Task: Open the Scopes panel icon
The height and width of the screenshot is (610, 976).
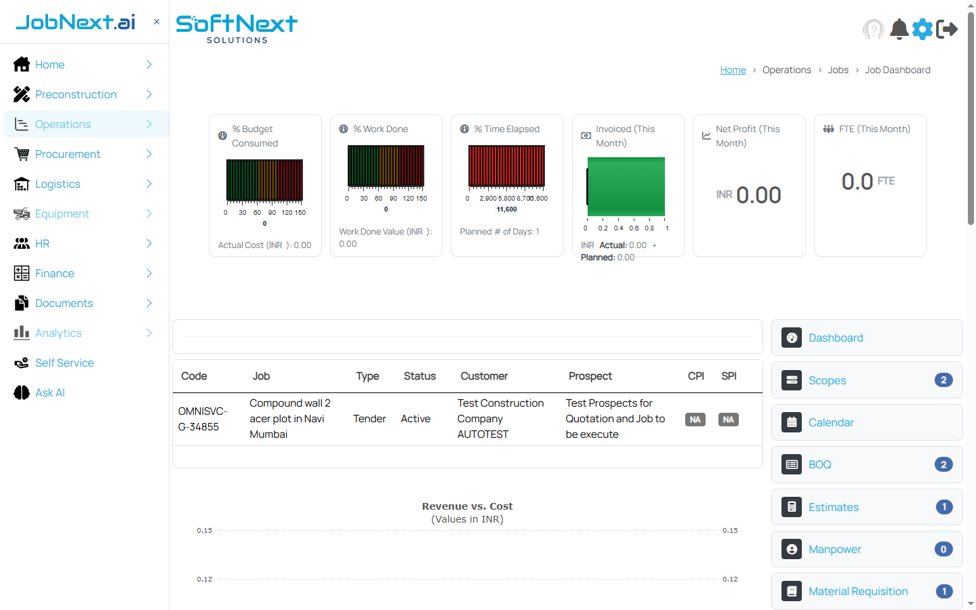Action: [x=791, y=380]
